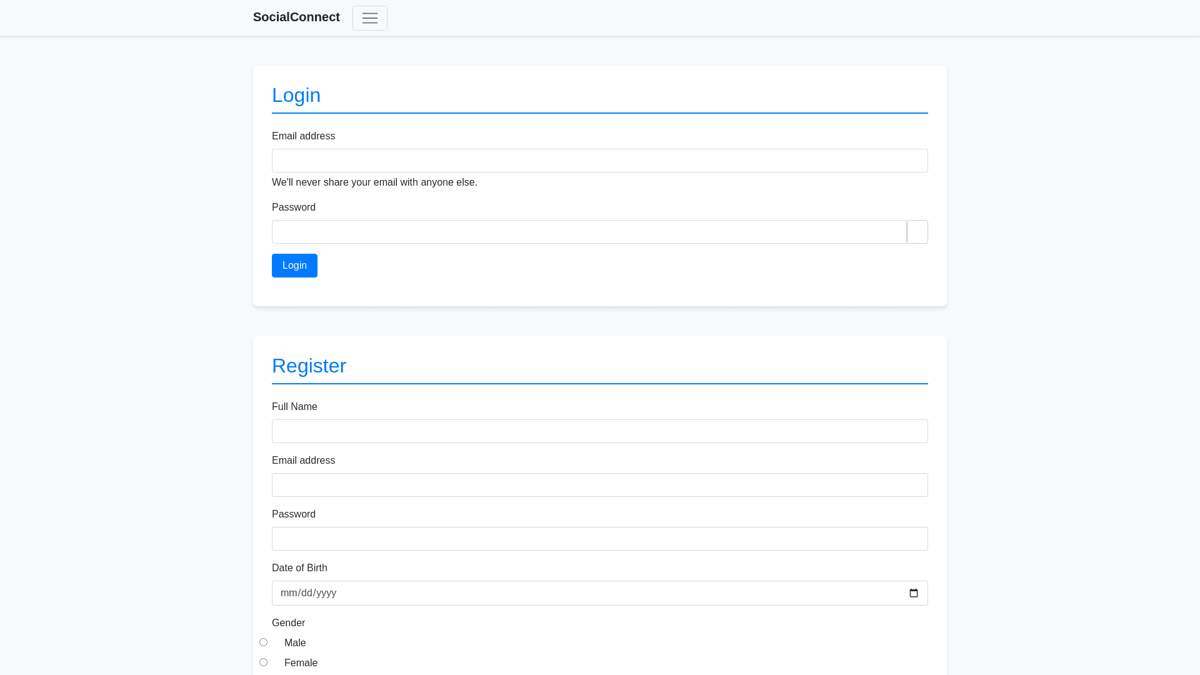
Task: Open the hamburger navigation menu
Action: tap(369, 18)
